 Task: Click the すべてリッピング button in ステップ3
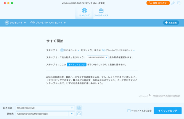76,65
